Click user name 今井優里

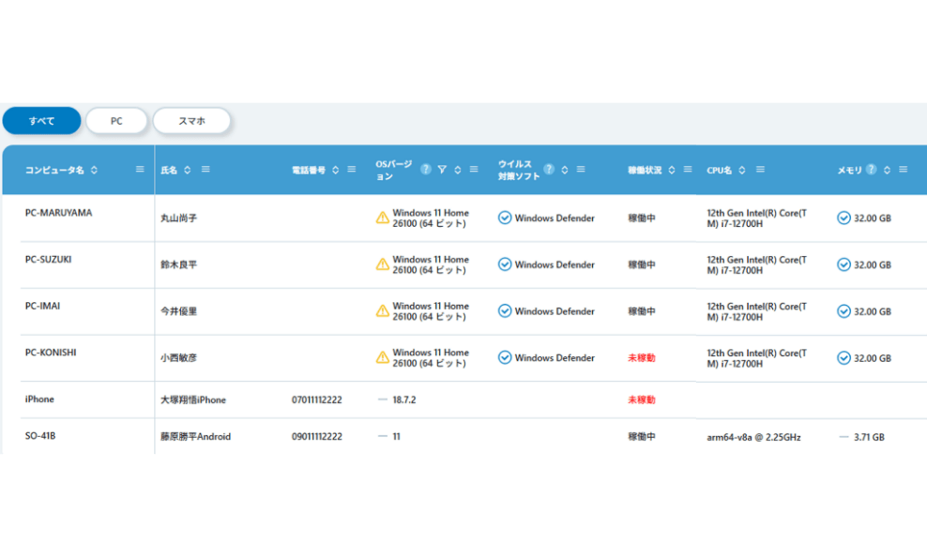pos(178,311)
